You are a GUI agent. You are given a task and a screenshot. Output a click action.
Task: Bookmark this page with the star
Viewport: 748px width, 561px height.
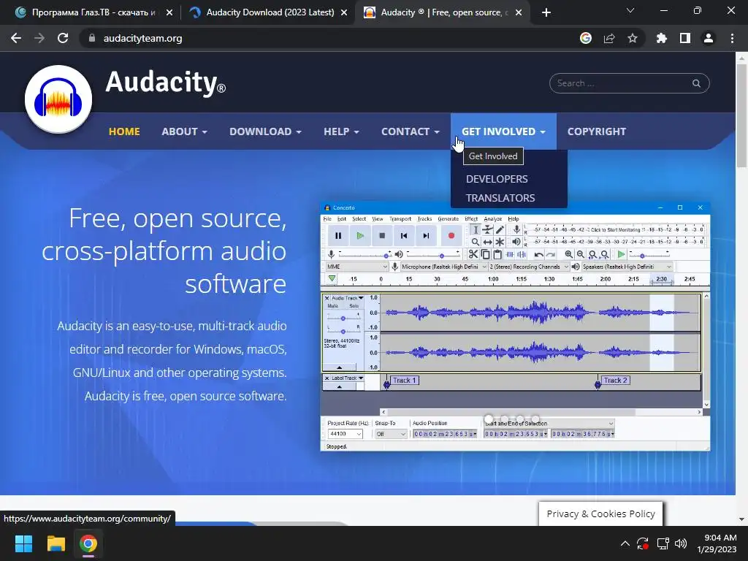pyautogui.click(x=633, y=38)
